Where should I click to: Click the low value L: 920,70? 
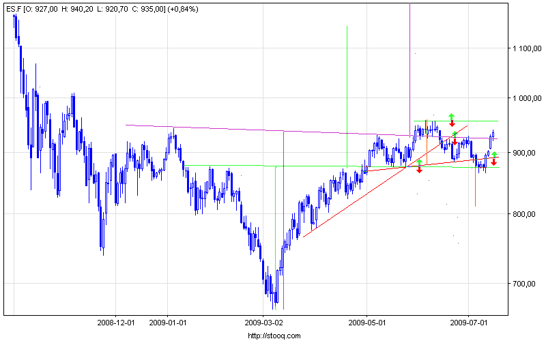(113, 10)
